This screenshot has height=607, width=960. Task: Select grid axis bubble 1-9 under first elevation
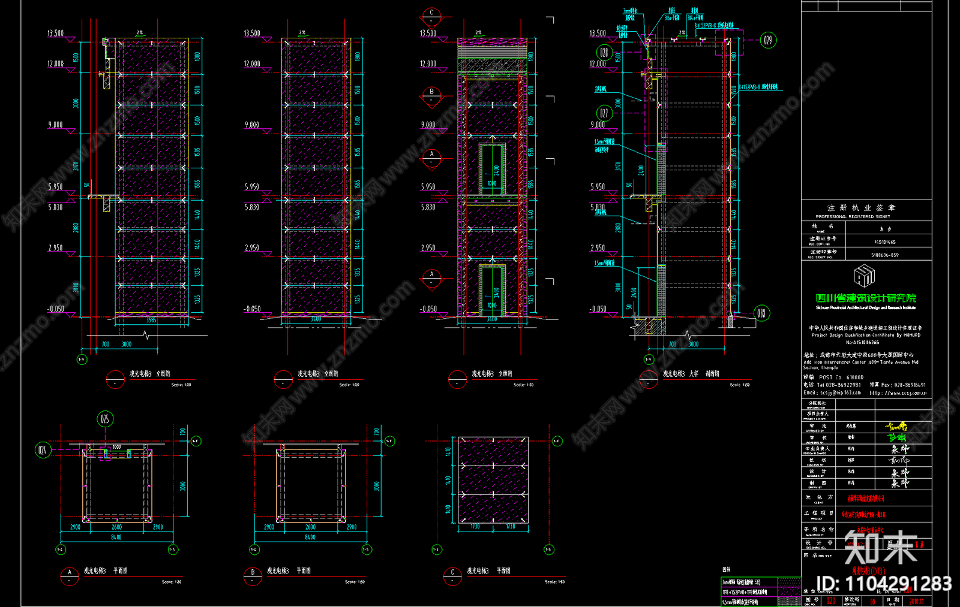point(82,359)
